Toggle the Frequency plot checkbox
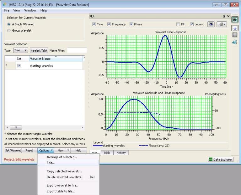 (109, 24)
